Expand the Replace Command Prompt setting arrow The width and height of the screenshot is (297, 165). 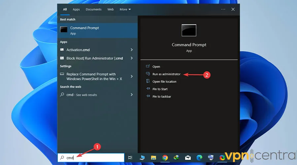click(x=132, y=77)
